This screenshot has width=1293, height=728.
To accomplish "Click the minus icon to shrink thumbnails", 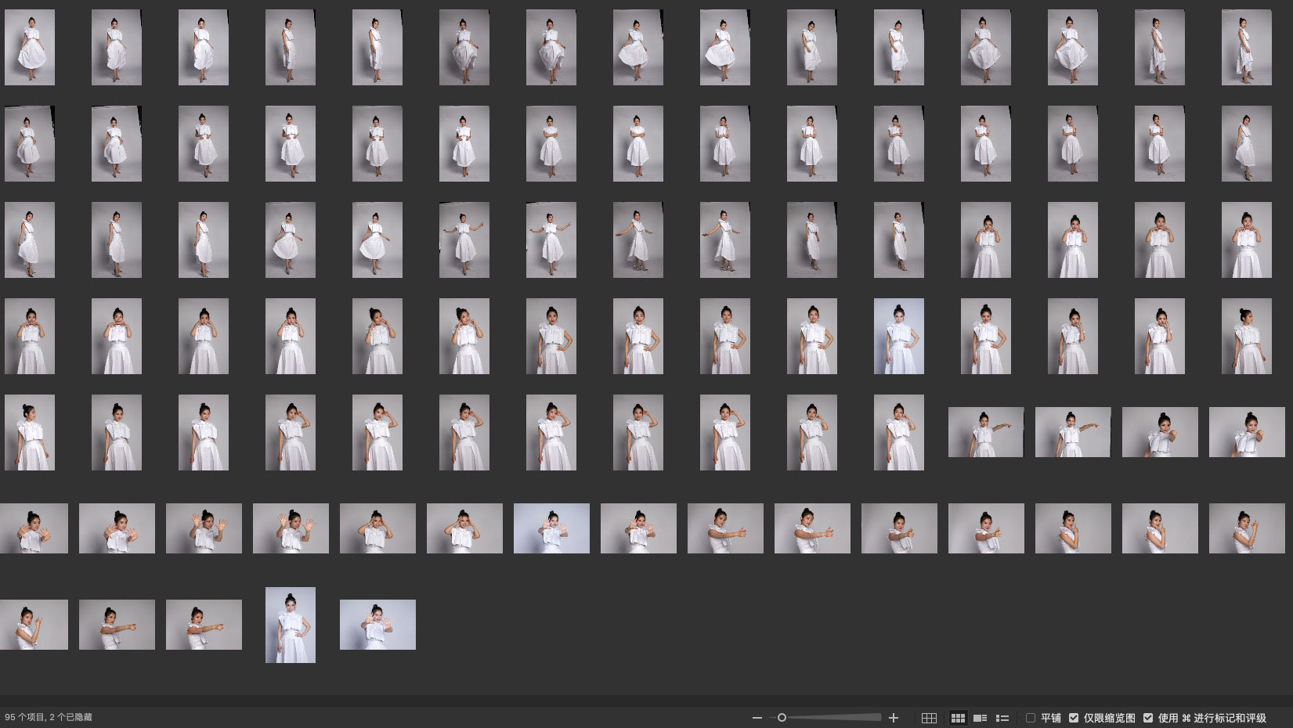I will tap(757, 718).
